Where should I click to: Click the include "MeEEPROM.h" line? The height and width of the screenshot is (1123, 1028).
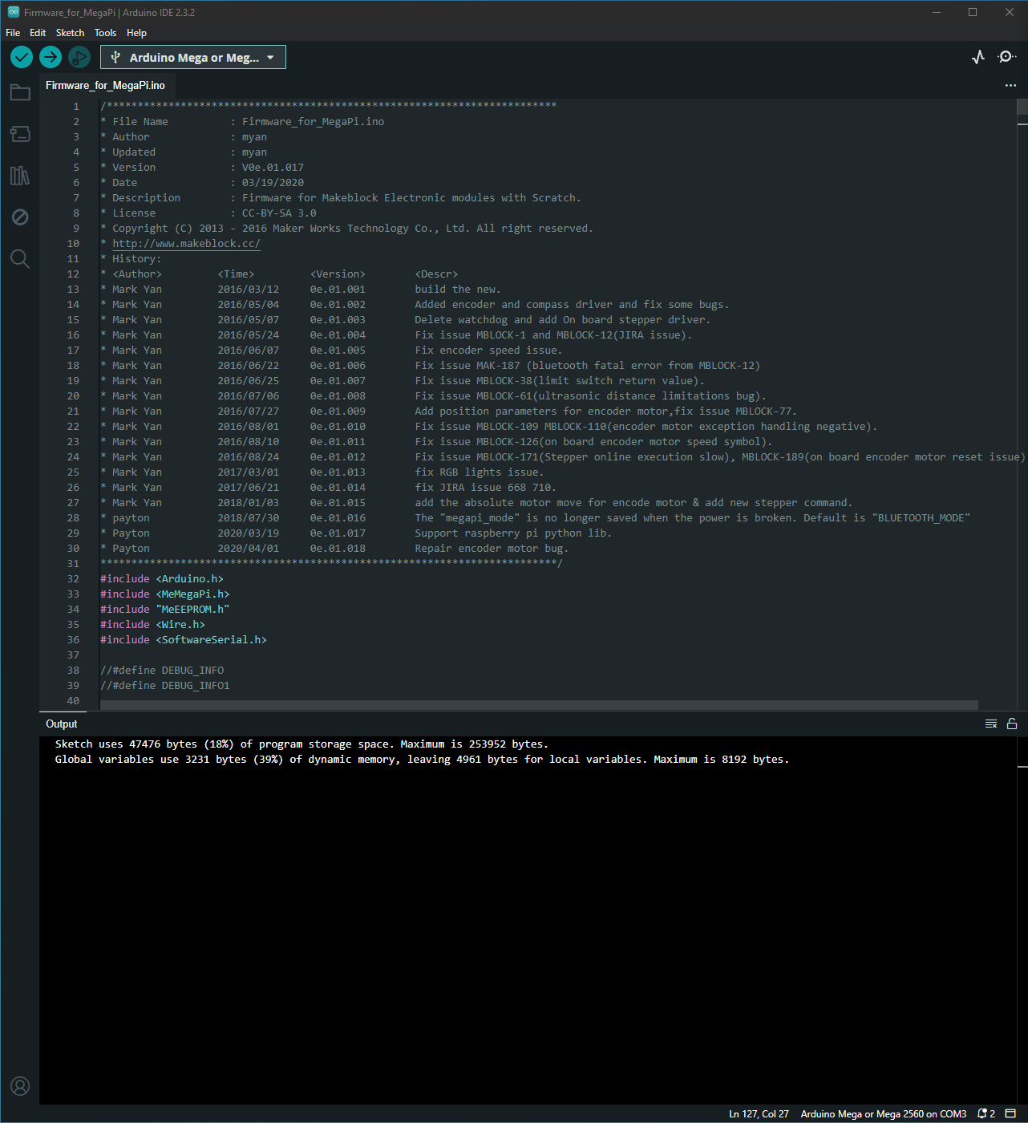click(165, 610)
